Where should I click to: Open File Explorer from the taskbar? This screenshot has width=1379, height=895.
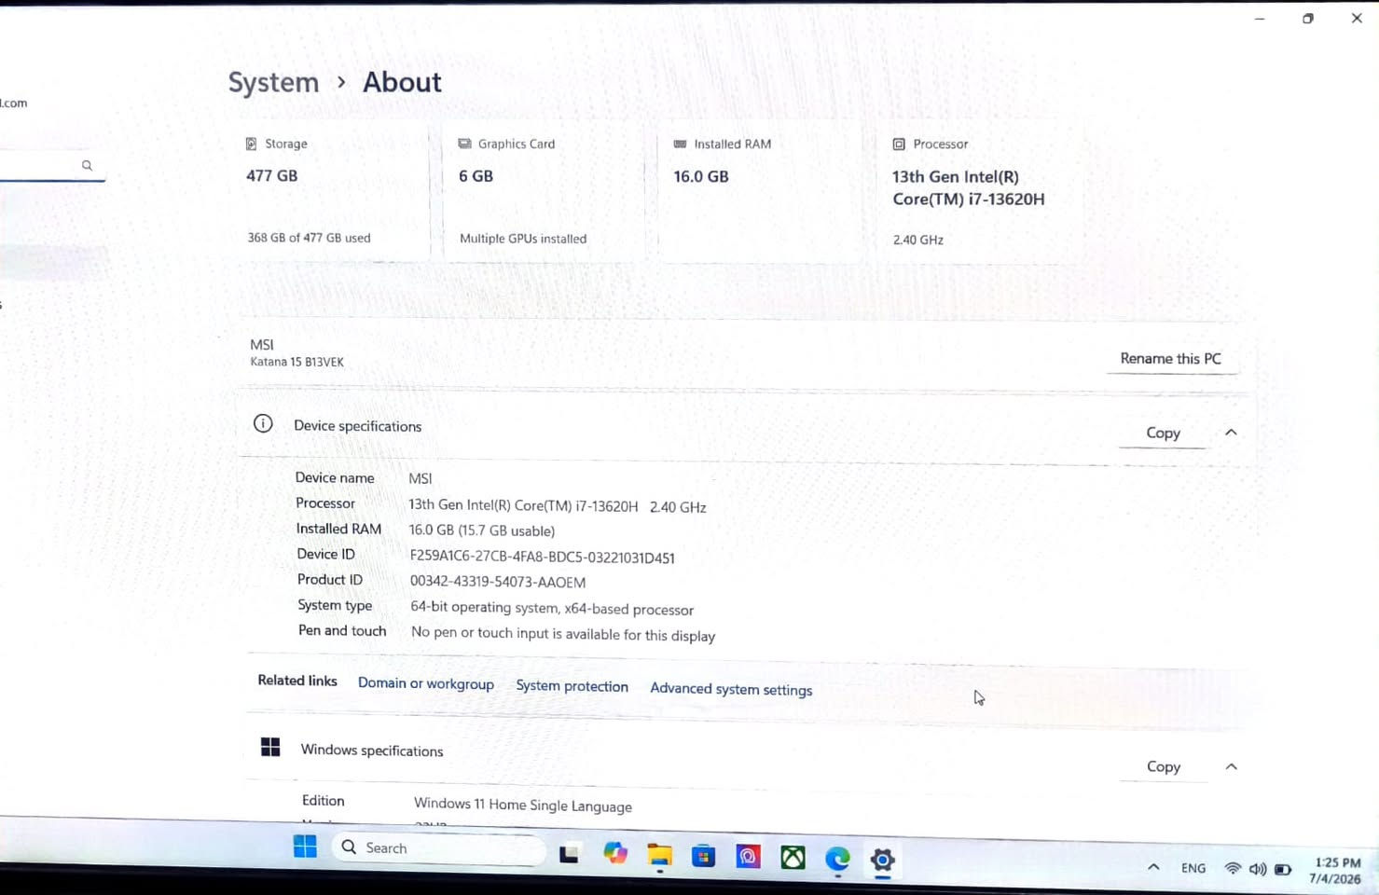coord(660,855)
